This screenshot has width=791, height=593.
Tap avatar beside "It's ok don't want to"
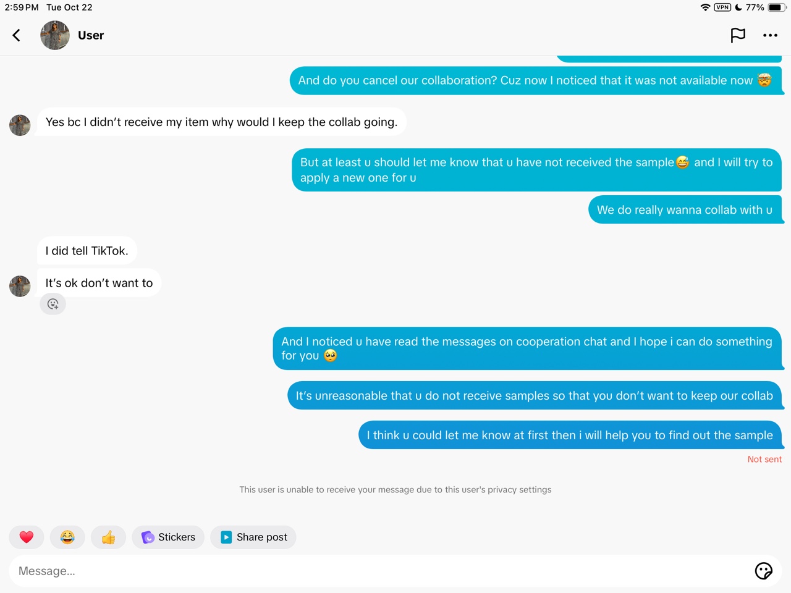click(20, 286)
